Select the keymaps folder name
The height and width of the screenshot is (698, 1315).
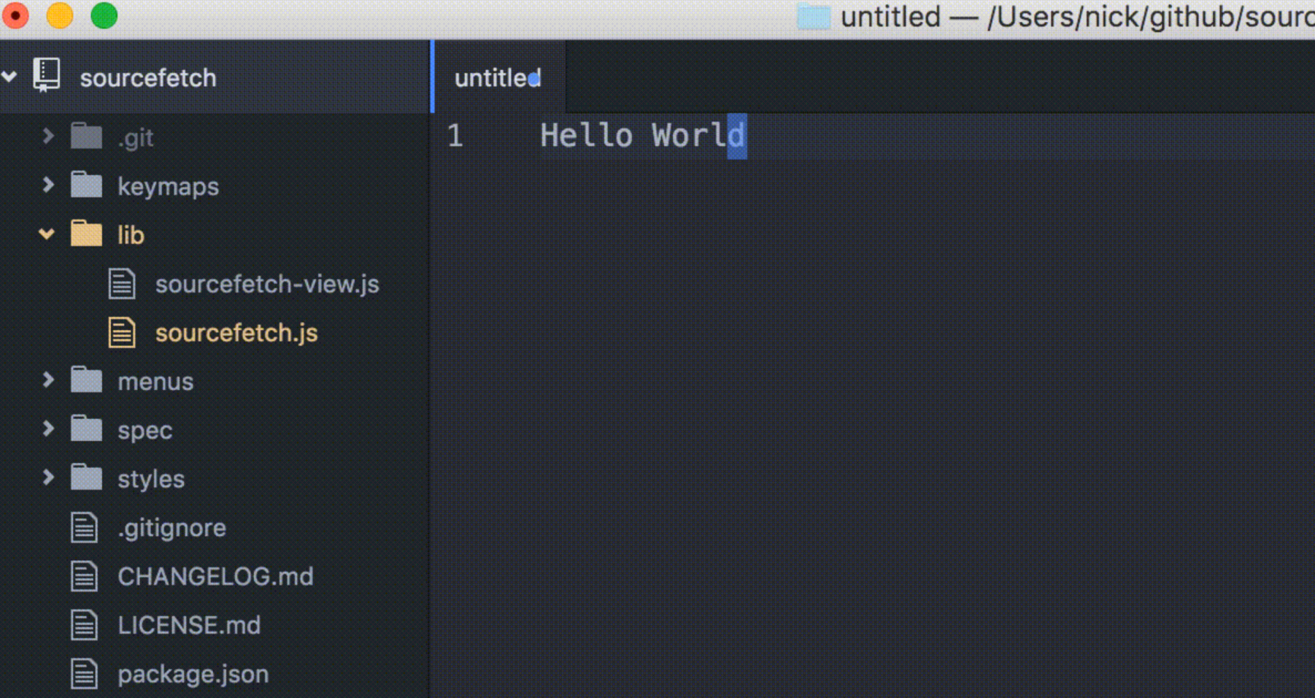[x=168, y=187]
